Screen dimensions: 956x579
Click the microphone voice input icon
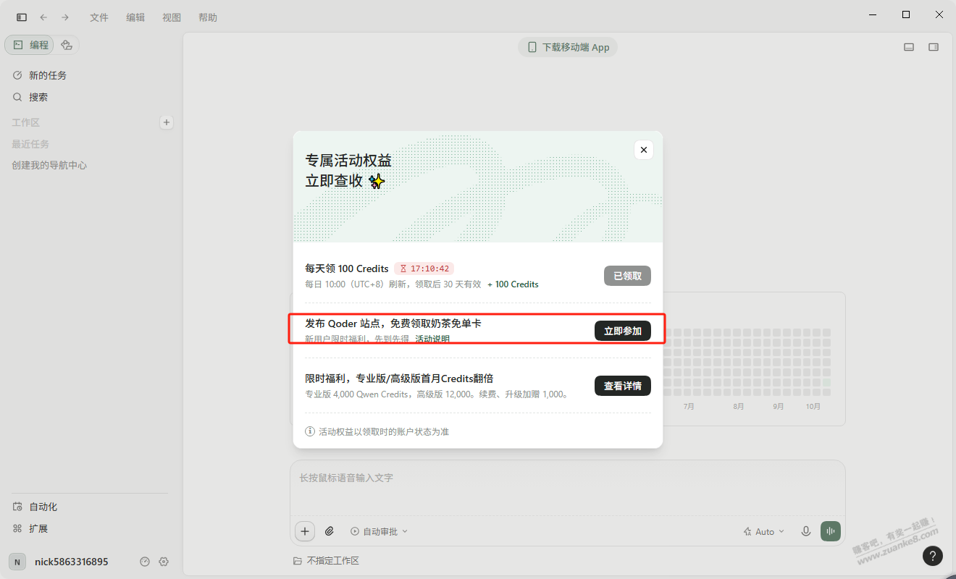click(x=805, y=531)
